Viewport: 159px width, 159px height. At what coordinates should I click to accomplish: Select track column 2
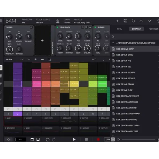coord(18,114)
